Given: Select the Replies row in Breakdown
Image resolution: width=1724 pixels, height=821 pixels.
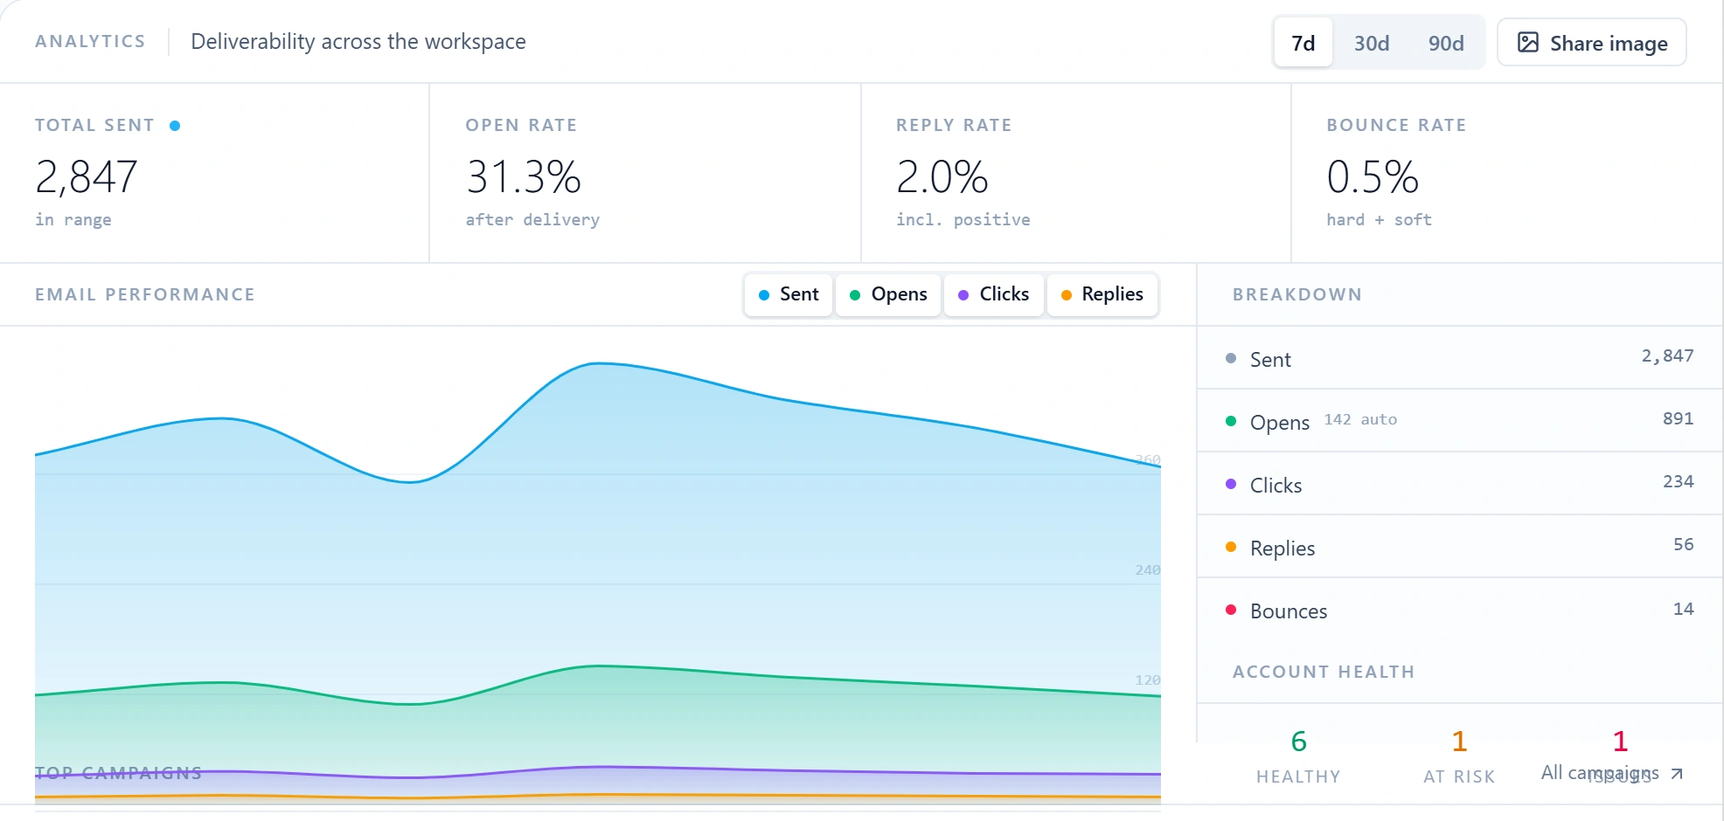Looking at the screenshot, I should click(1459, 547).
